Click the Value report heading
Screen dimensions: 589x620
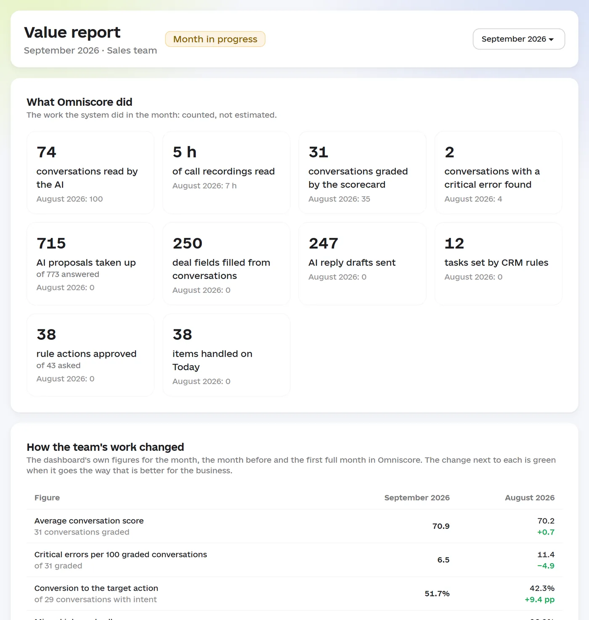(72, 32)
